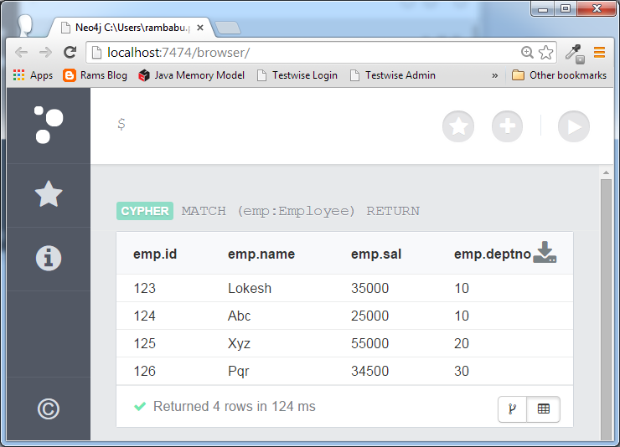The width and height of the screenshot is (620, 447).
Task: Click salary cell 55000
Action: (370, 343)
